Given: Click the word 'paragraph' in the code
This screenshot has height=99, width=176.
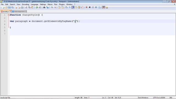Looking at the screenshot, I should click(x=21, y=21).
